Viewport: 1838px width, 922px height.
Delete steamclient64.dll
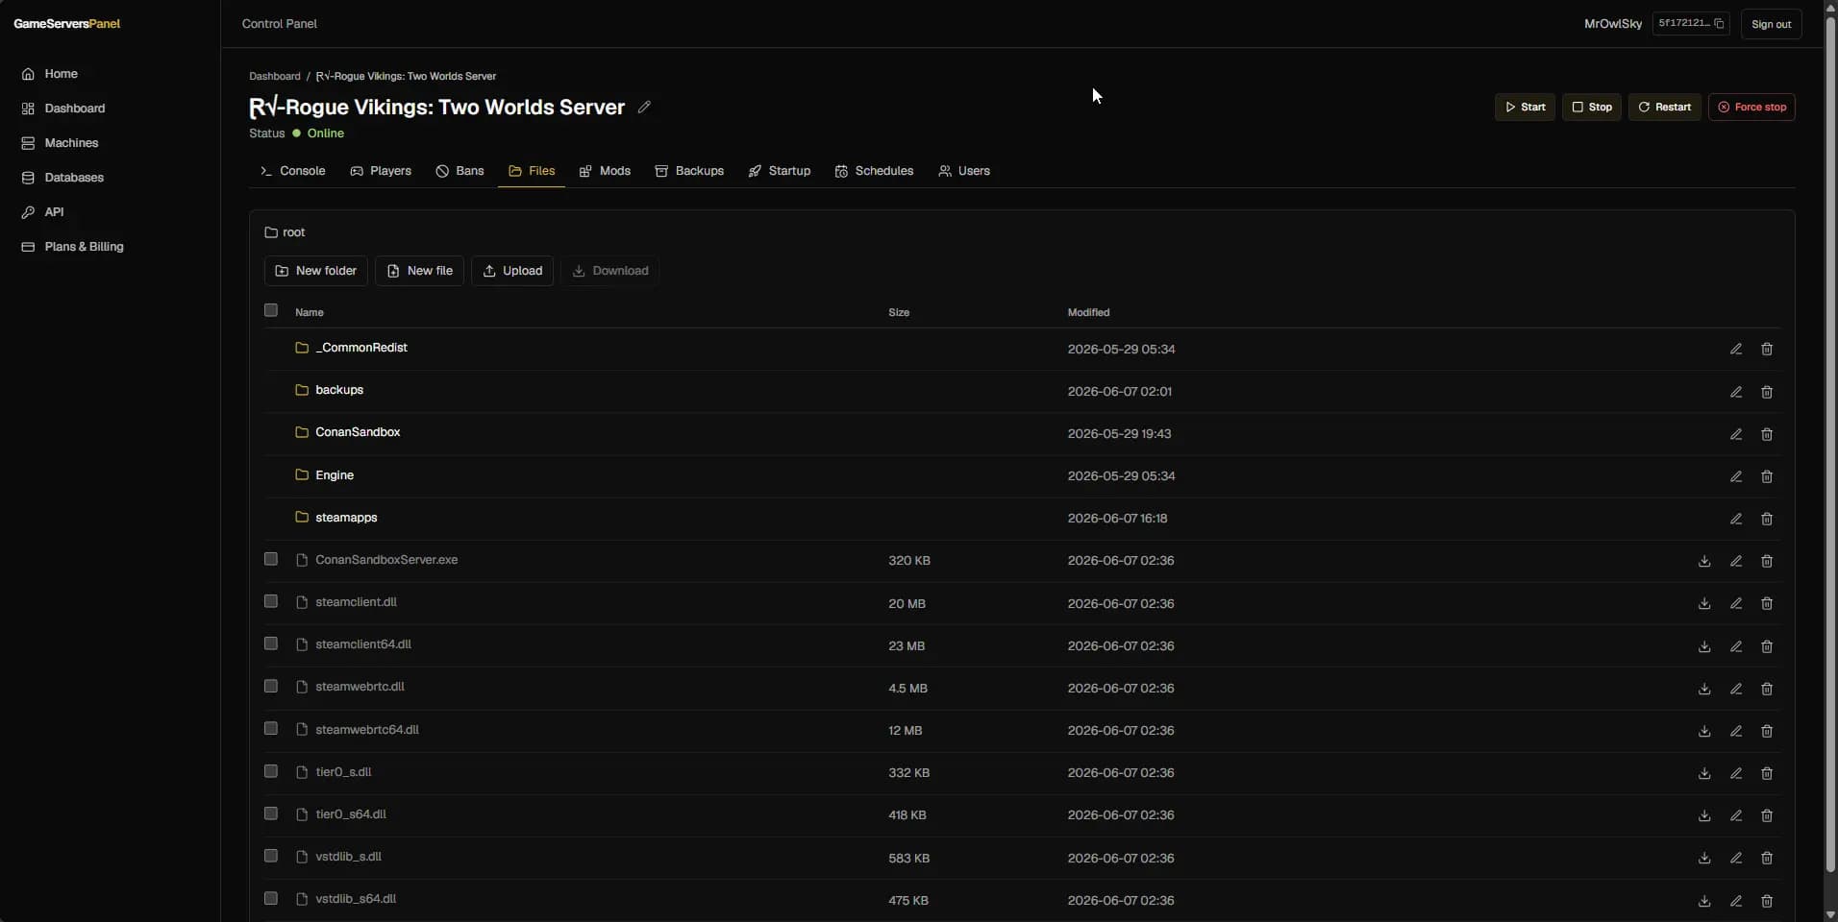pos(1767,646)
